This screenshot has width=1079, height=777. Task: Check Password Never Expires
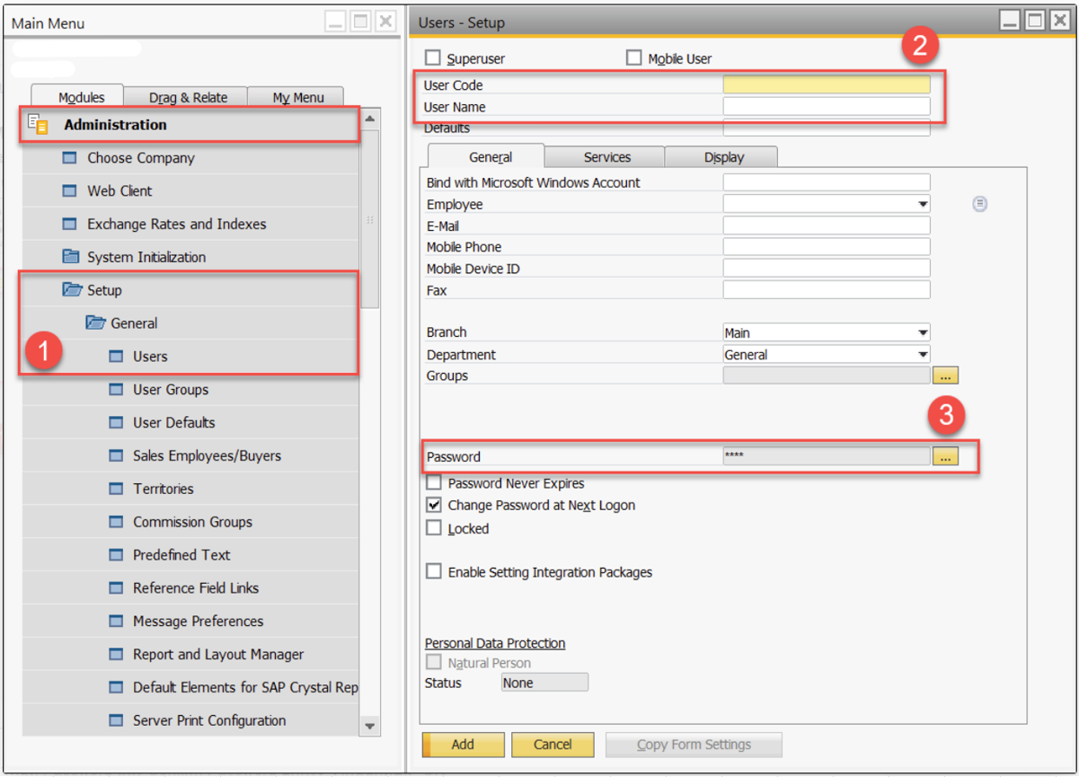point(434,483)
